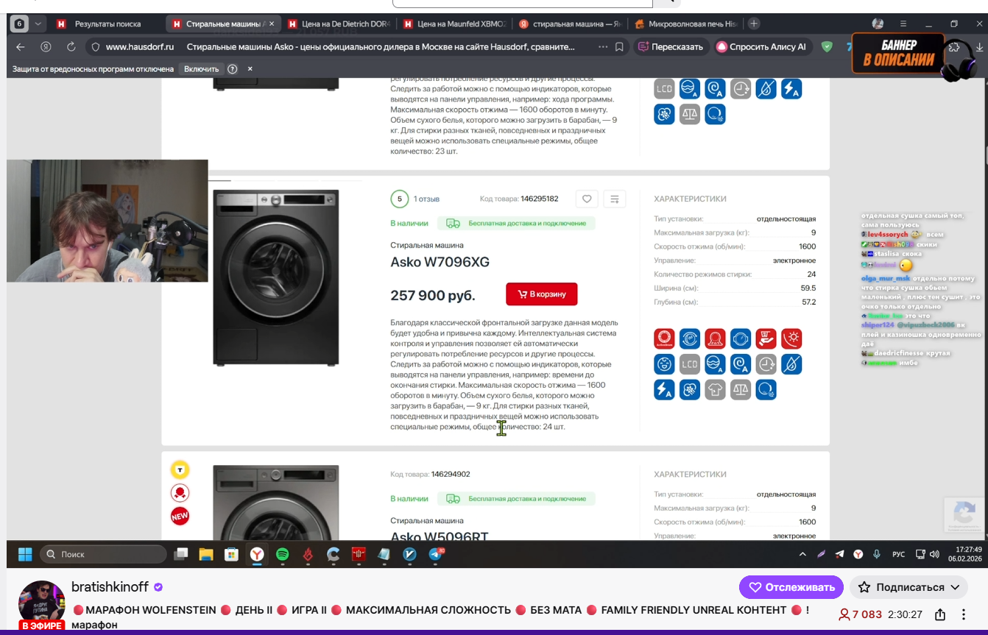This screenshot has height=635, width=988.
Task: Go back with the browser back arrow
Action: click(21, 46)
